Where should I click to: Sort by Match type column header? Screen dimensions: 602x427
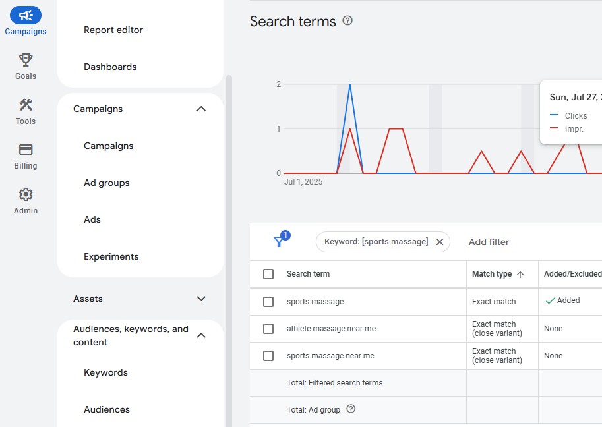tap(492, 274)
